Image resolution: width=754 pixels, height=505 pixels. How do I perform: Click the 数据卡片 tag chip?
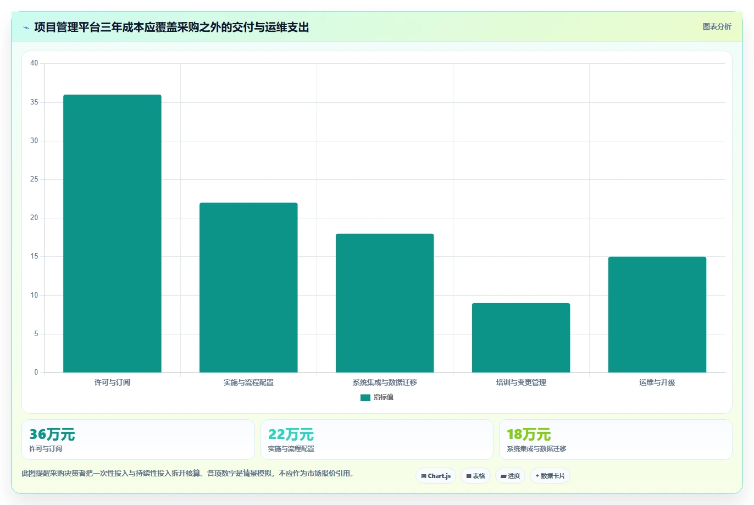[x=550, y=476]
